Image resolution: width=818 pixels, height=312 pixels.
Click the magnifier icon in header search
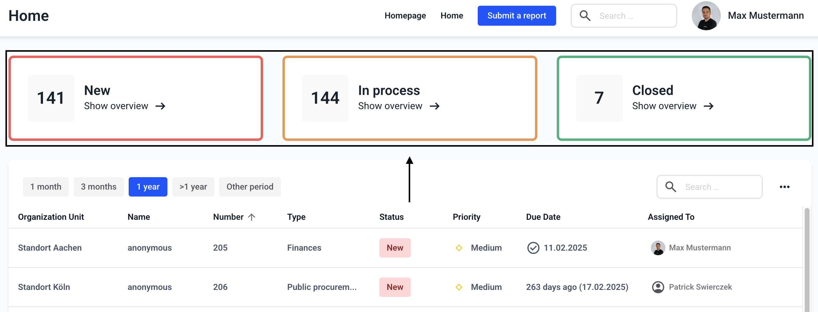point(585,15)
